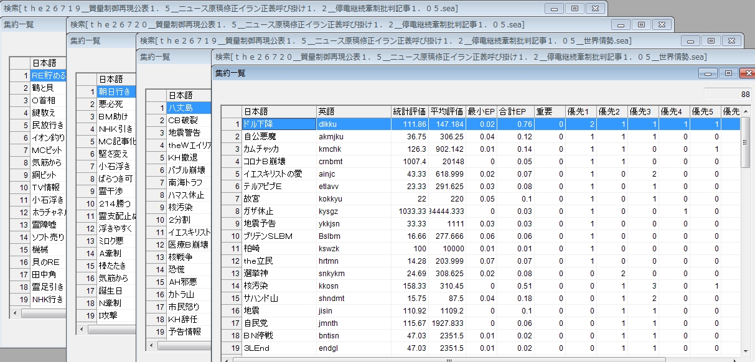Maximize the backmost search window
The height and width of the screenshot is (362, 755).
pos(574,8)
